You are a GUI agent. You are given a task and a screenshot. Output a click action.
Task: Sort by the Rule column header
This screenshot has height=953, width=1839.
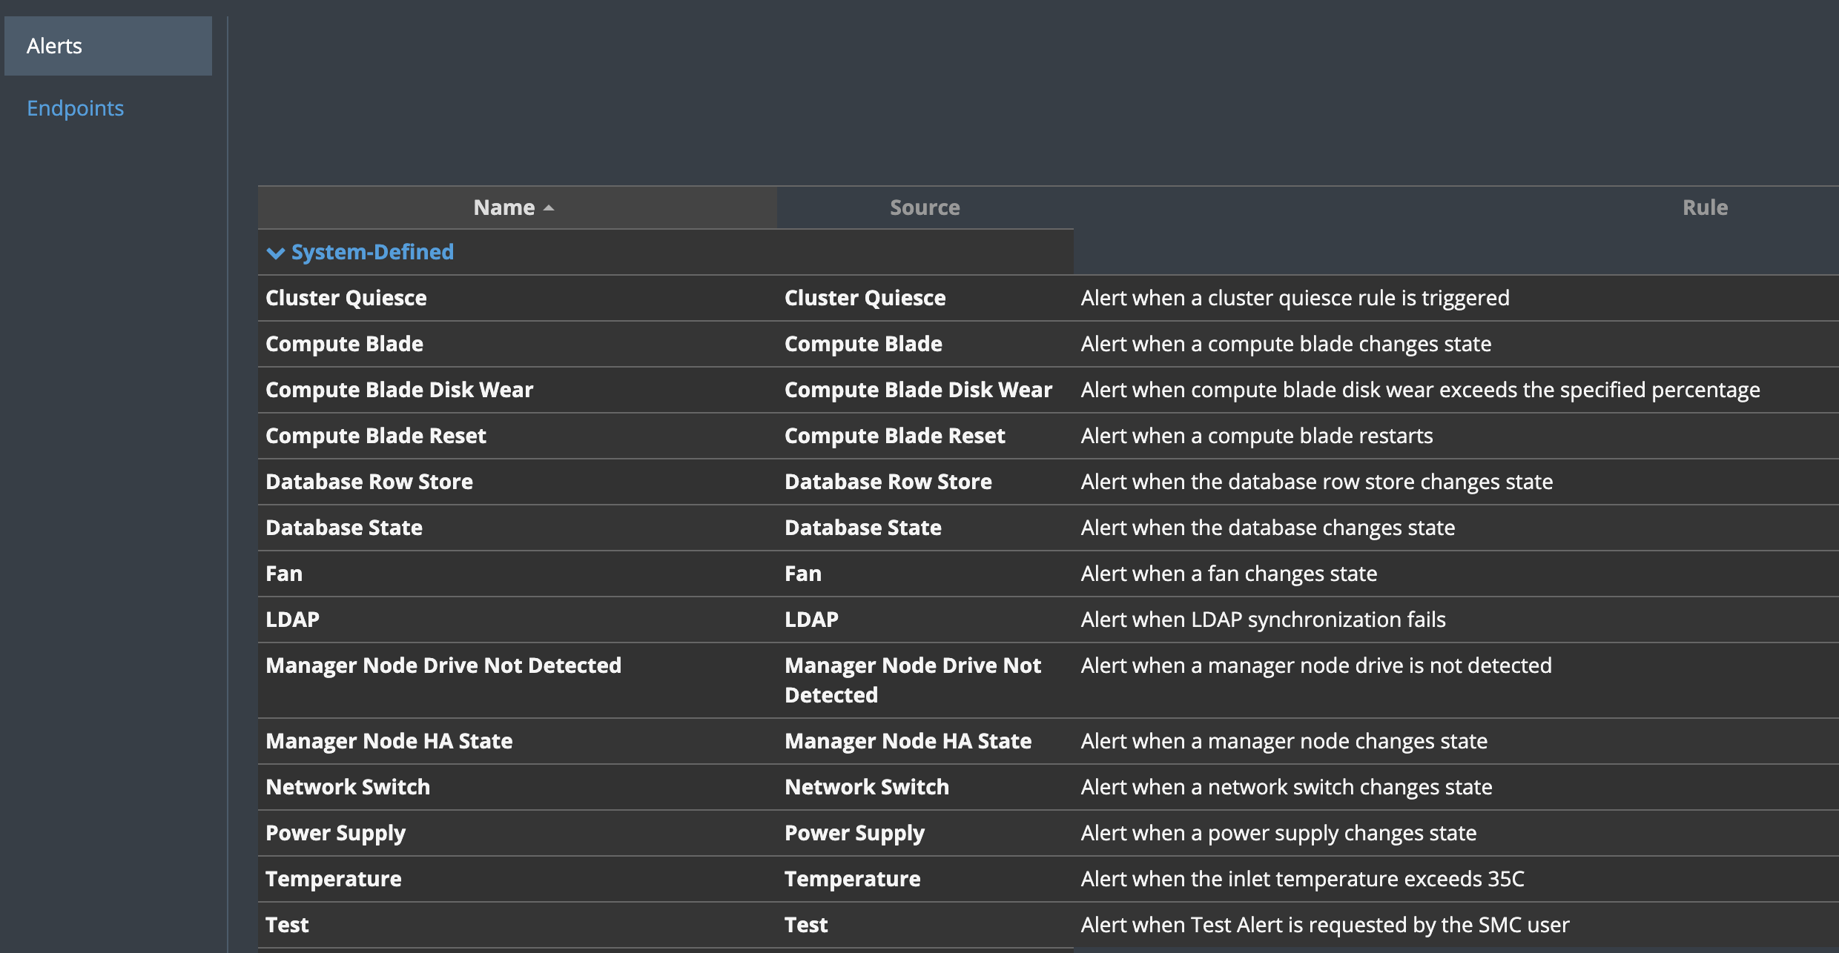(x=1704, y=207)
